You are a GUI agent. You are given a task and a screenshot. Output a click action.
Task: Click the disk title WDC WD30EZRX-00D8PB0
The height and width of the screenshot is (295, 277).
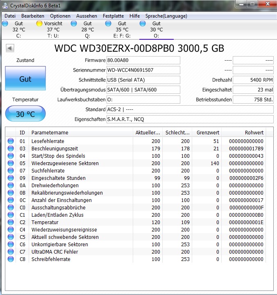pos(139,48)
